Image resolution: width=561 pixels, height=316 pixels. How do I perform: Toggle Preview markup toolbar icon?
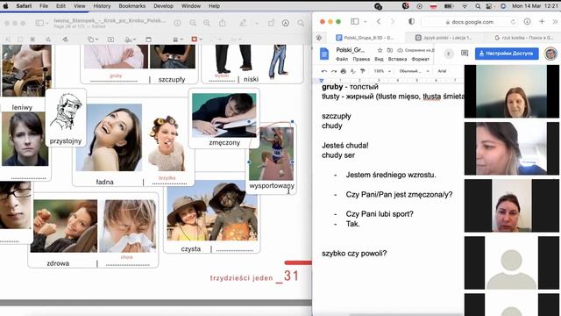(x=286, y=23)
